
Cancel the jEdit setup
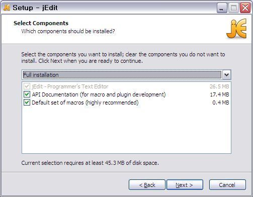point(227,185)
